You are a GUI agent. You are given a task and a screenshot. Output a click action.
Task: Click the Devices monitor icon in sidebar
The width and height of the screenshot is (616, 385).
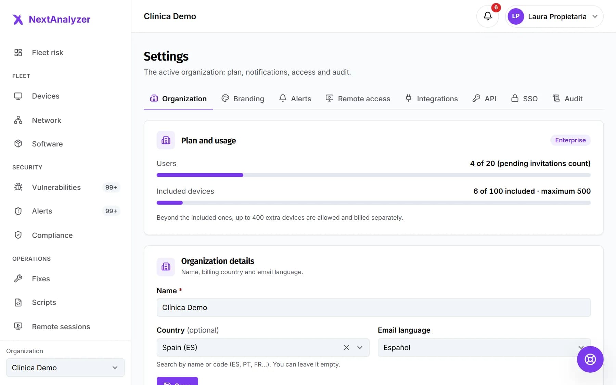18,96
